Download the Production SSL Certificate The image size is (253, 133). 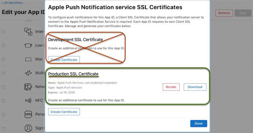(x=195, y=87)
